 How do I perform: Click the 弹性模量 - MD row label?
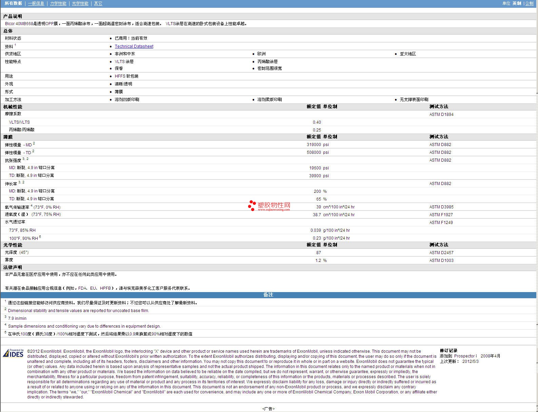click(x=20, y=145)
